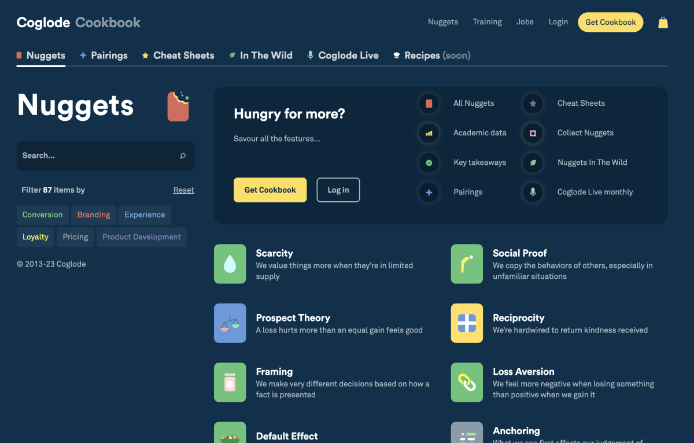Switch to the Nuggets tab
694x443 pixels.
pos(41,56)
